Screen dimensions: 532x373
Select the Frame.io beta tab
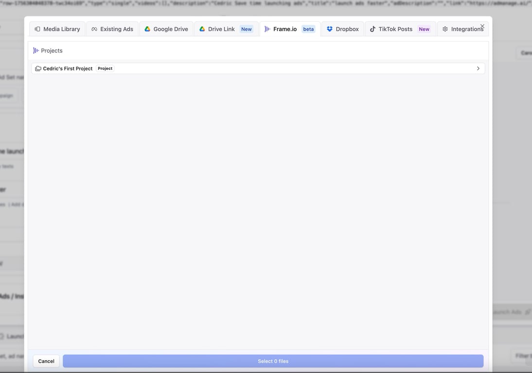[290, 29]
